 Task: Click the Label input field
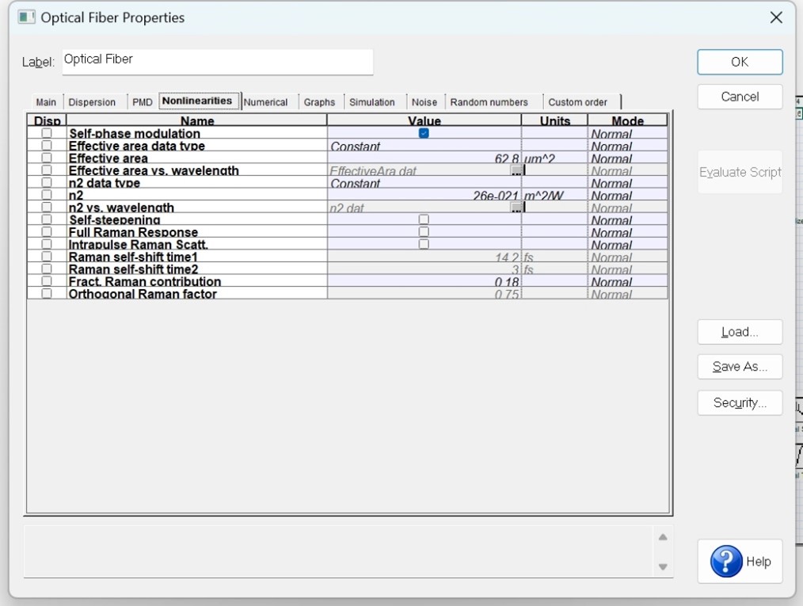pos(218,62)
